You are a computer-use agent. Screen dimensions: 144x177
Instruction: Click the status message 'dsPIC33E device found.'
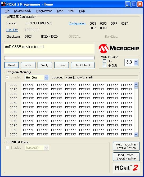coord(25,47)
